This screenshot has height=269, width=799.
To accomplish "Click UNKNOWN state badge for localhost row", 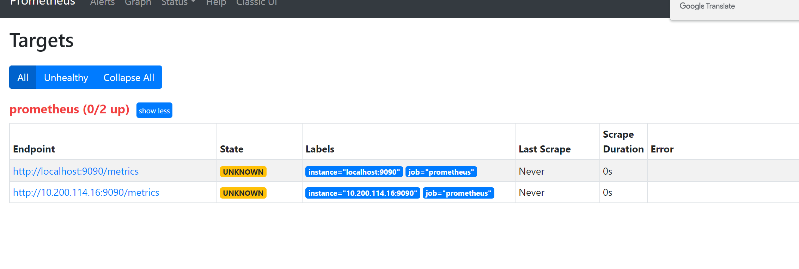I will pos(243,172).
